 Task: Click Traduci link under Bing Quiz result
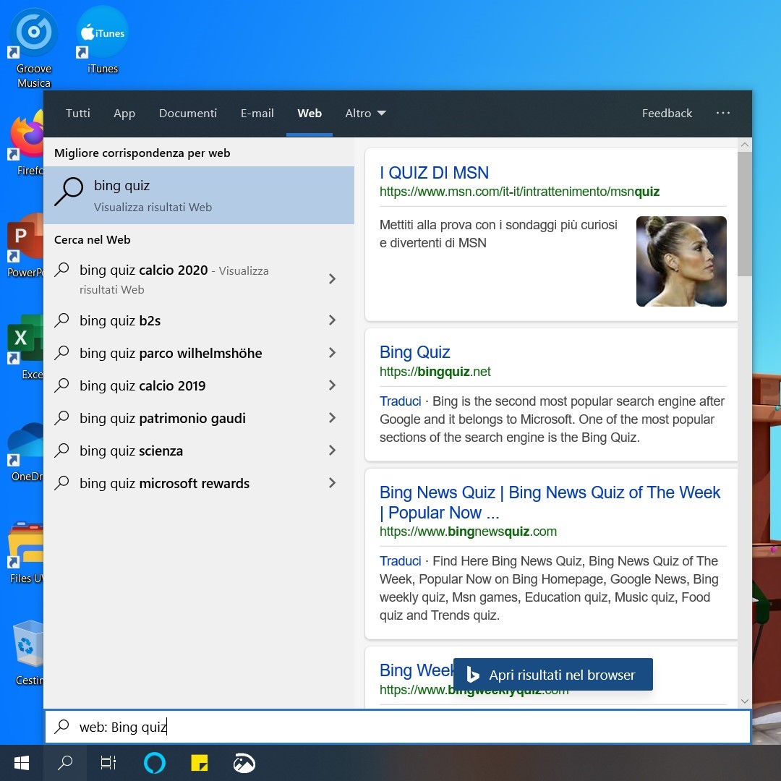[x=401, y=401]
